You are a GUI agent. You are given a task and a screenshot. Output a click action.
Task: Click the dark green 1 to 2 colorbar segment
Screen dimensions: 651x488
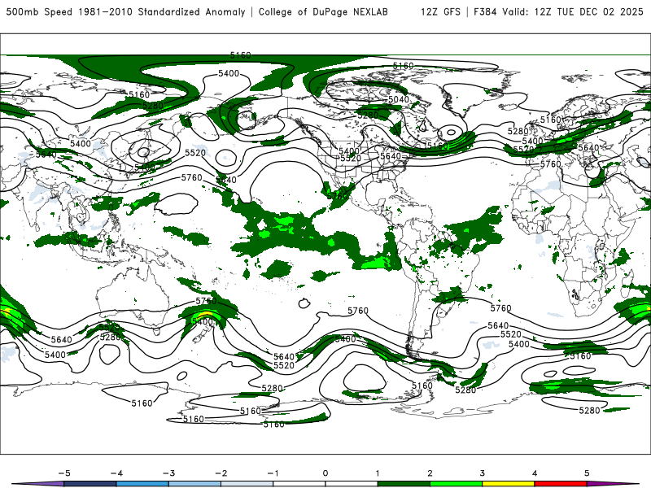click(404, 484)
